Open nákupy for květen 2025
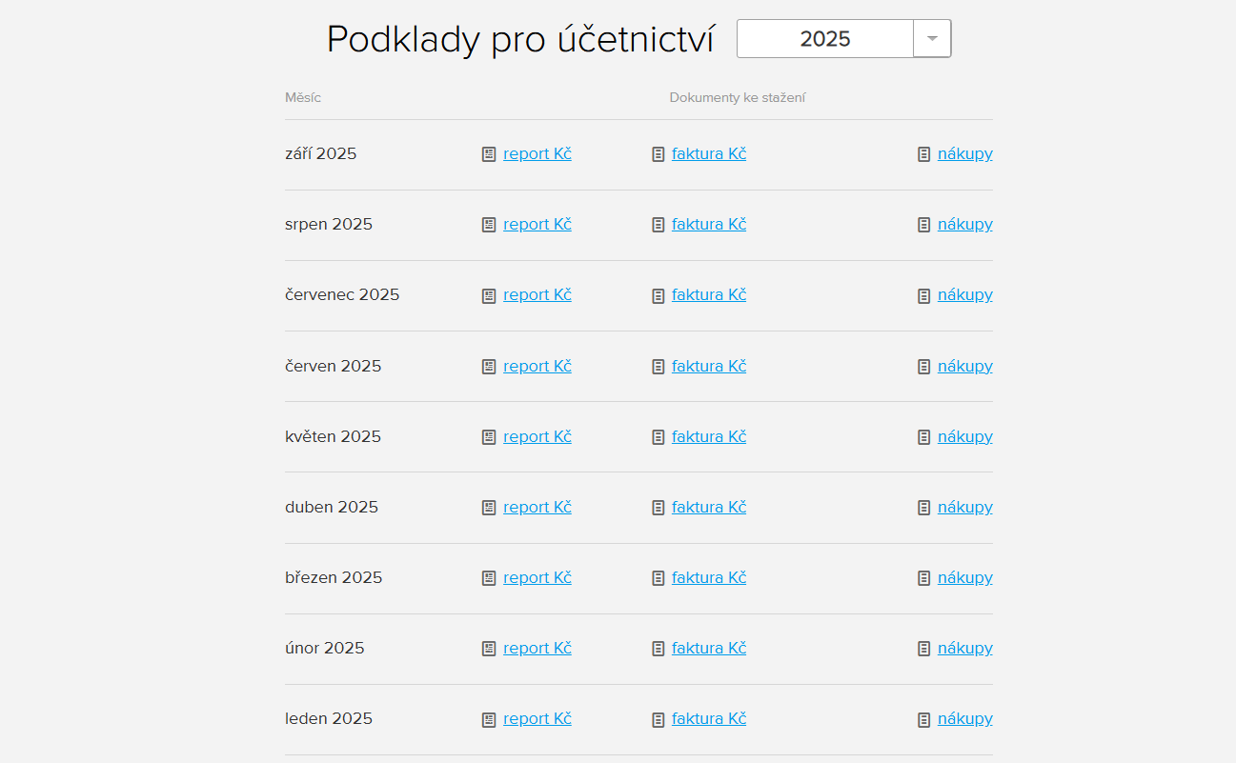The width and height of the screenshot is (1236, 763). (x=964, y=436)
